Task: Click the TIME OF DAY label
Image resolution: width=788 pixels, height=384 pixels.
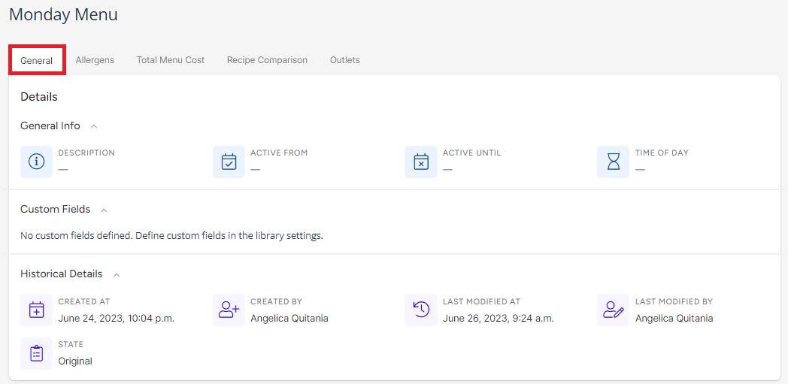Action: 662,153
